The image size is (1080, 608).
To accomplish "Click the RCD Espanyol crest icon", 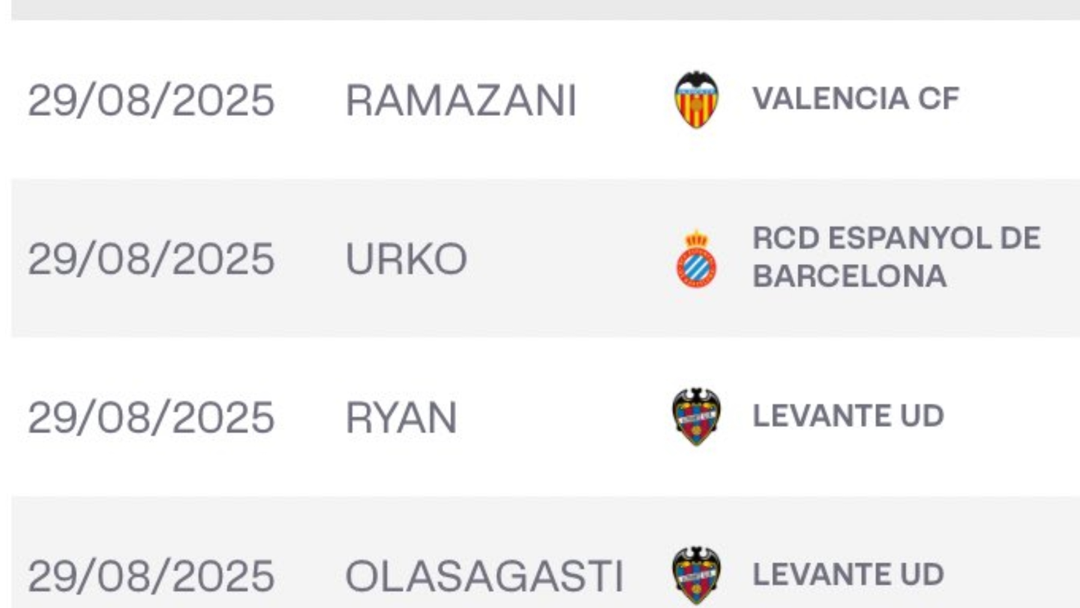I will (696, 259).
